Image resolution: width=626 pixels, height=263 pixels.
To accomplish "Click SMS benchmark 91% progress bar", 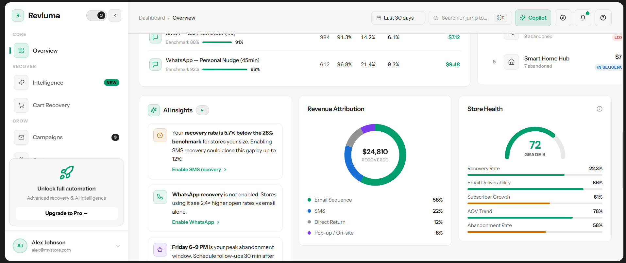I will pyautogui.click(x=217, y=42).
